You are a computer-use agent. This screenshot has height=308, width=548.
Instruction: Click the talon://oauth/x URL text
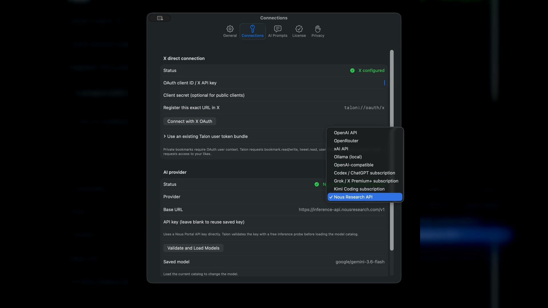364,108
